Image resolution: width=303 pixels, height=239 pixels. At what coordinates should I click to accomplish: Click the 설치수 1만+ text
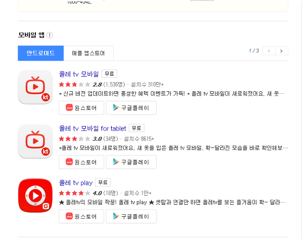point(137,193)
